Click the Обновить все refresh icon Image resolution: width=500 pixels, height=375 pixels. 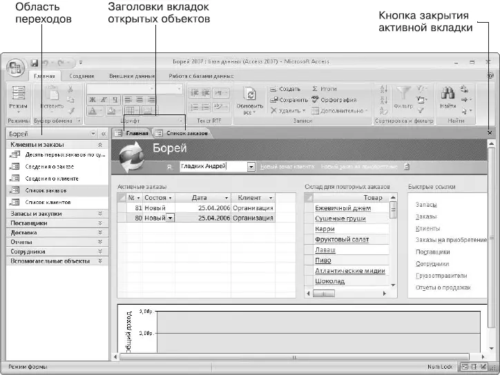pos(250,94)
